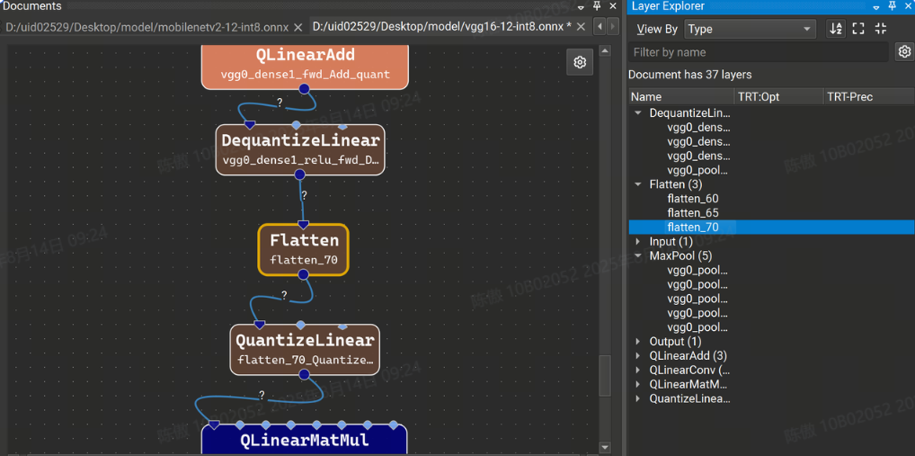
Task: Click the Name column header
Action: click(x=681, y=97)
